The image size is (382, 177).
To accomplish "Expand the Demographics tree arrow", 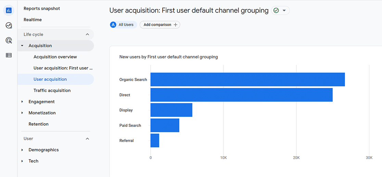I will pos(22,150).
